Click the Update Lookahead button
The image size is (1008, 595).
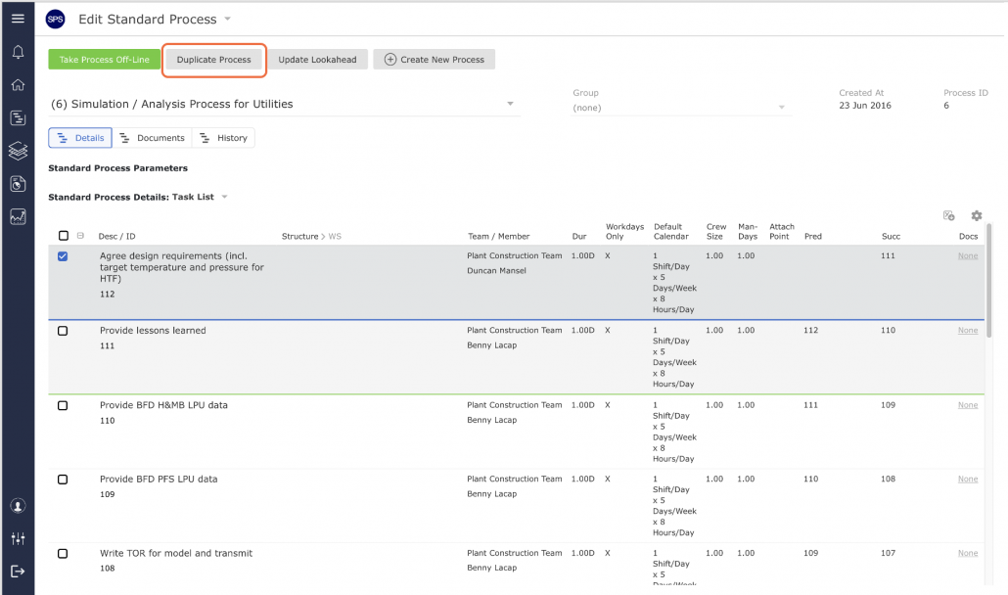(318, 60)
